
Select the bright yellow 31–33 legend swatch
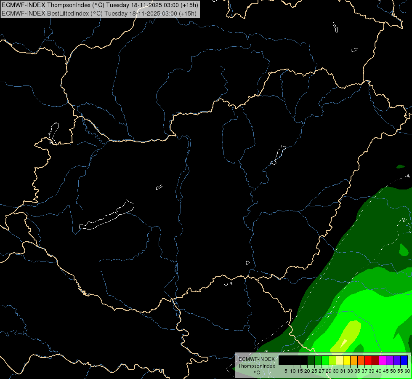point(347,360)
